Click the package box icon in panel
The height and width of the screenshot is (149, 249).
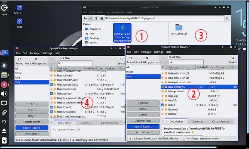[x=4, y=122]
